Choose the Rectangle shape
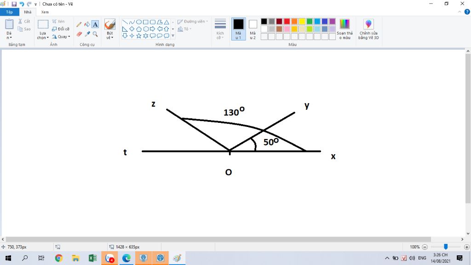Screen dimensions: 471x265 146,22
